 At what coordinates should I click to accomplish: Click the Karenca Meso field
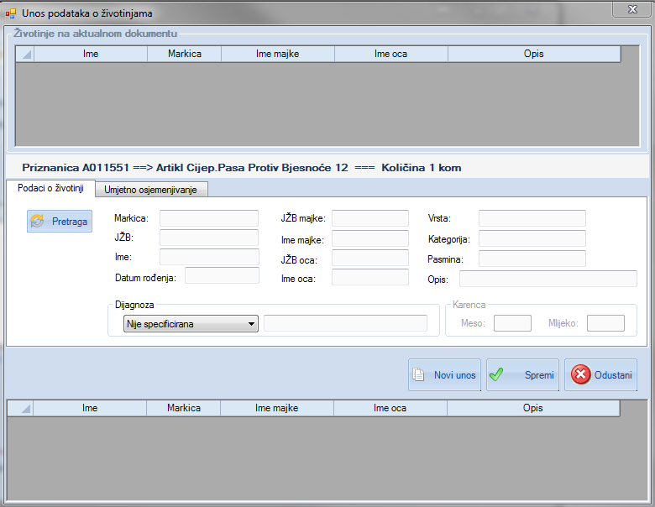click(512, 323)
